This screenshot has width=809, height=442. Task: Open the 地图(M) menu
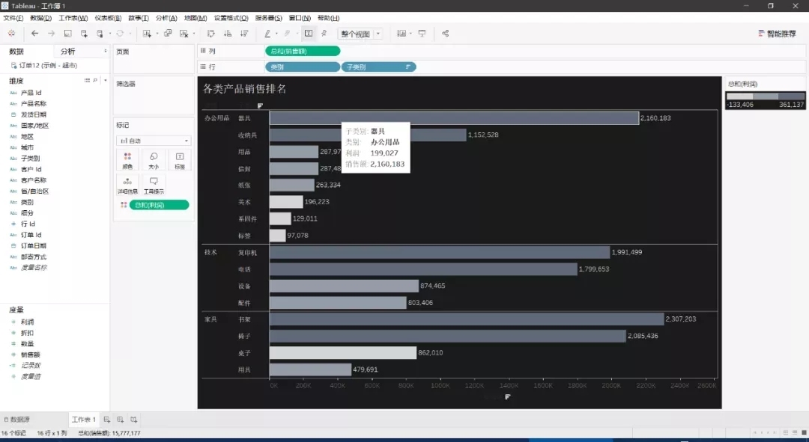pyautogui.click(x=196, y=18)
